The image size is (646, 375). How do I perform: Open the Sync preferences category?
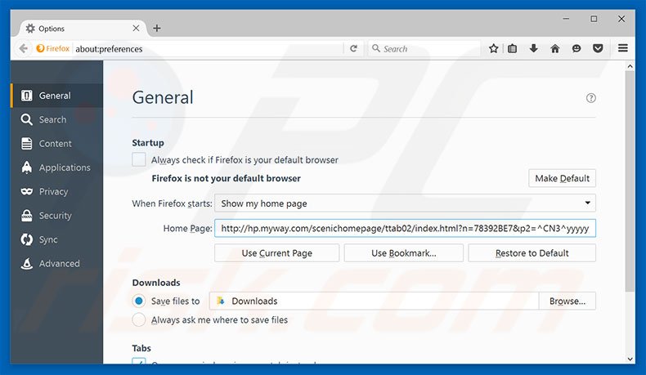point(57,239)
